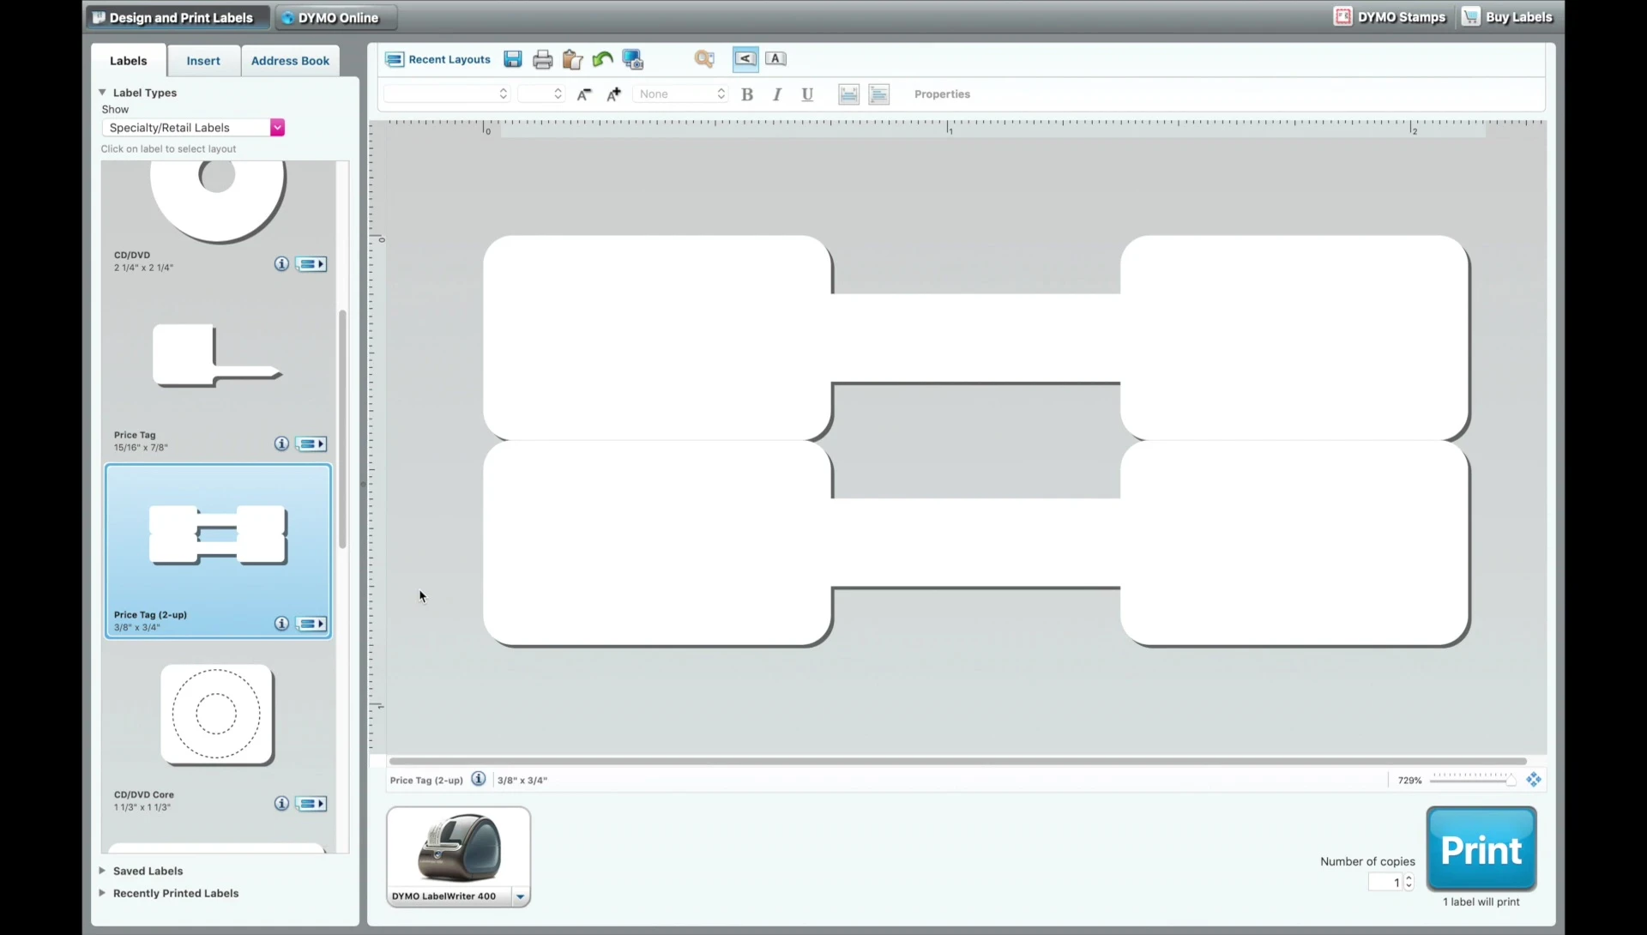
Task: Open info for Price Tag (2-up) label
Action: (x=281, y=624)
